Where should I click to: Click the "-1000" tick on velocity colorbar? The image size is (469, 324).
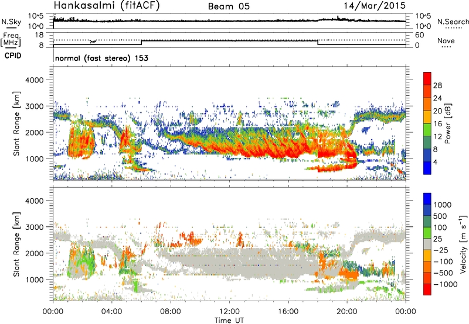(446, 284)
